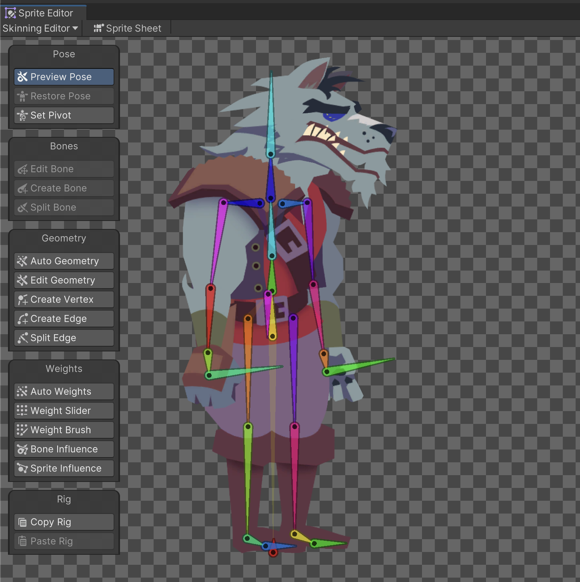Click the Restore Pose button
This screenshot has width=580, height=582.
point(64,96)
